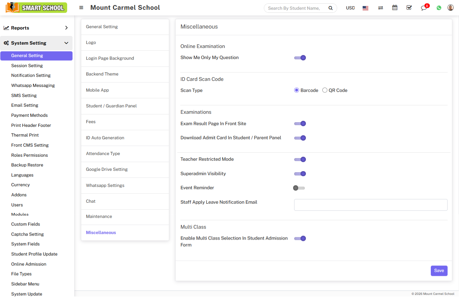Toggle Show Me Only My Question
Image resolution: width=459 pixels, height=297 pixels.
click(x=300, y=58)
